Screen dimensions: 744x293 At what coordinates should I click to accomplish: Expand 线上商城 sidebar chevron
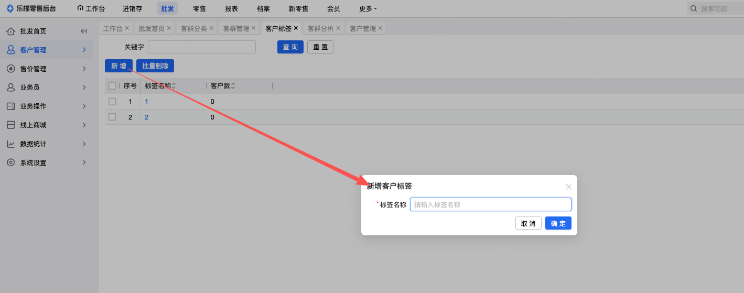click(x=84, y=125)
